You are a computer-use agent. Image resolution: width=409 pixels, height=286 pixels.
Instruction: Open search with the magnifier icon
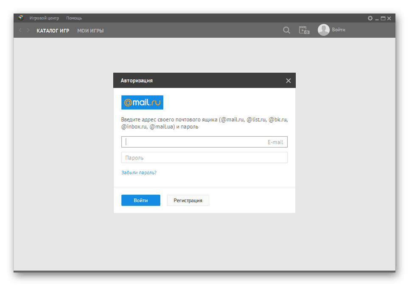286,30
